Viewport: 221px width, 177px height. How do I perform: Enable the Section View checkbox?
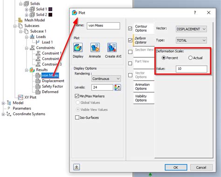130,52
